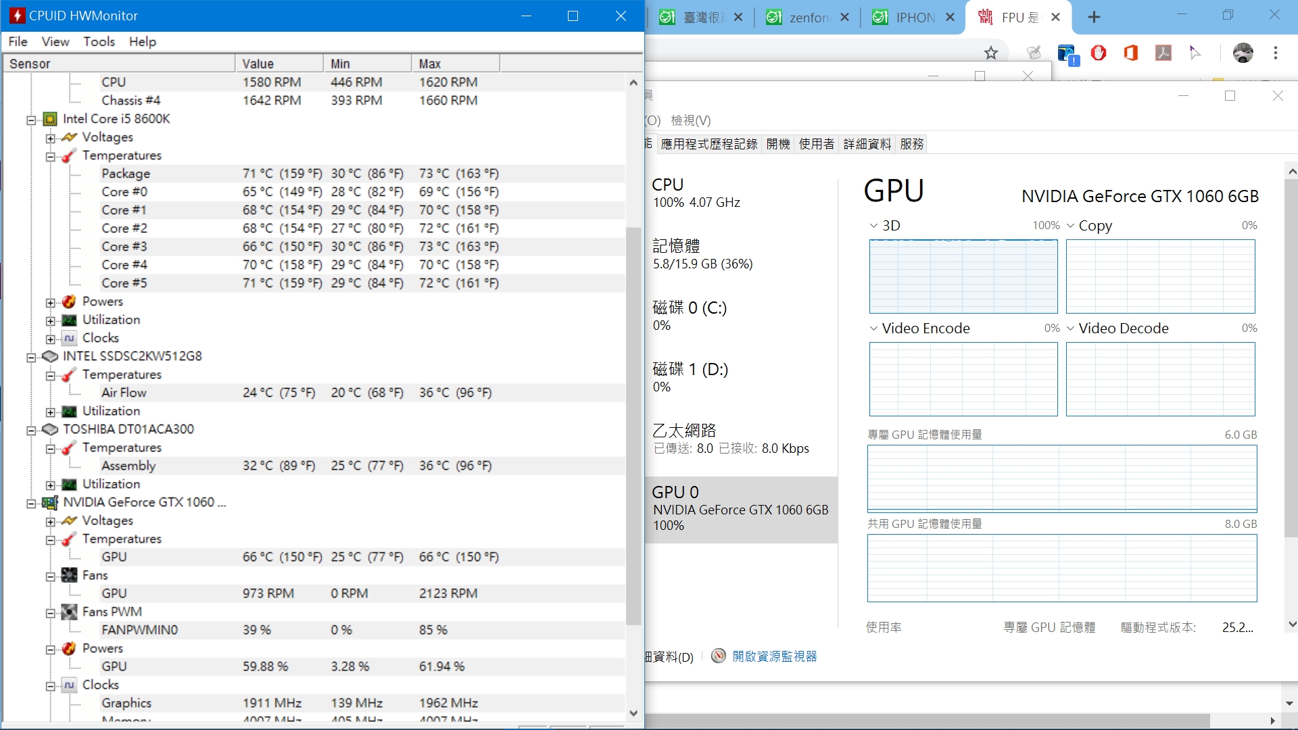Bookmark the page with the star icon
Screen dimensions: 1298x730
pyautogui.click(x=991, y=53)
